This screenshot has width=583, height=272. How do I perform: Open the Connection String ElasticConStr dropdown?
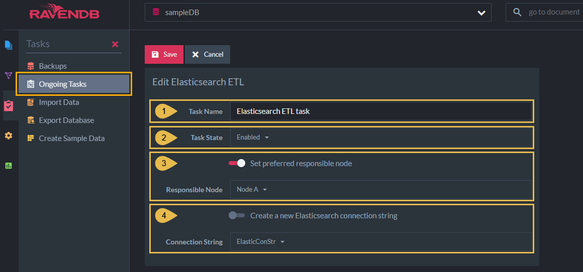pos(381,242)
